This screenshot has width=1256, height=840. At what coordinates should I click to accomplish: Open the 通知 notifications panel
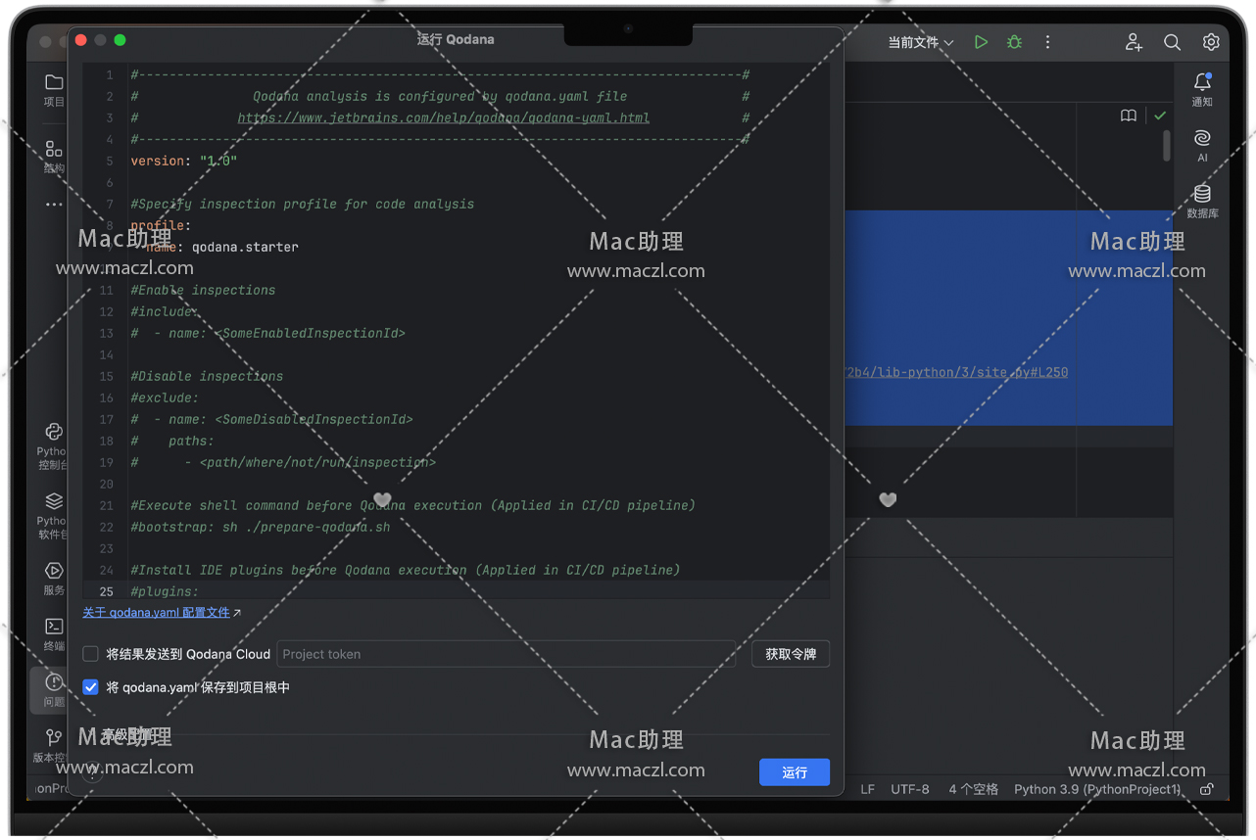point(1202,88)
